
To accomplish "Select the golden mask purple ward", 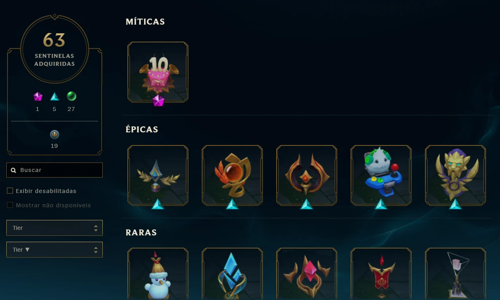I will pos(456,175).
